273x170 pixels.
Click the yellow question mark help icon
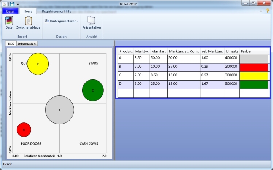point(267,11)
